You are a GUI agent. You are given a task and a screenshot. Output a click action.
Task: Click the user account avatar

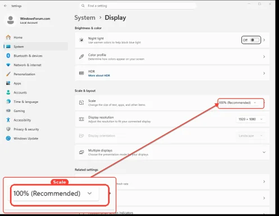pyautogui.click(x=11, y=20)
